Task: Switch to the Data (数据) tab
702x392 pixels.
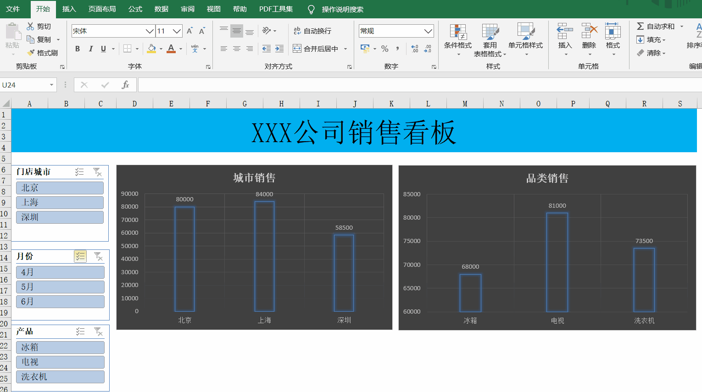Action: click(x=162, y=9)
